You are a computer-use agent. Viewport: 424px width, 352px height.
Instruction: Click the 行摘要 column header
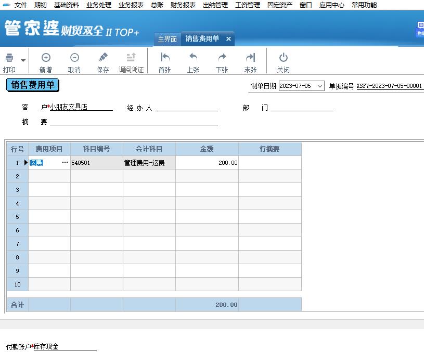270,149
